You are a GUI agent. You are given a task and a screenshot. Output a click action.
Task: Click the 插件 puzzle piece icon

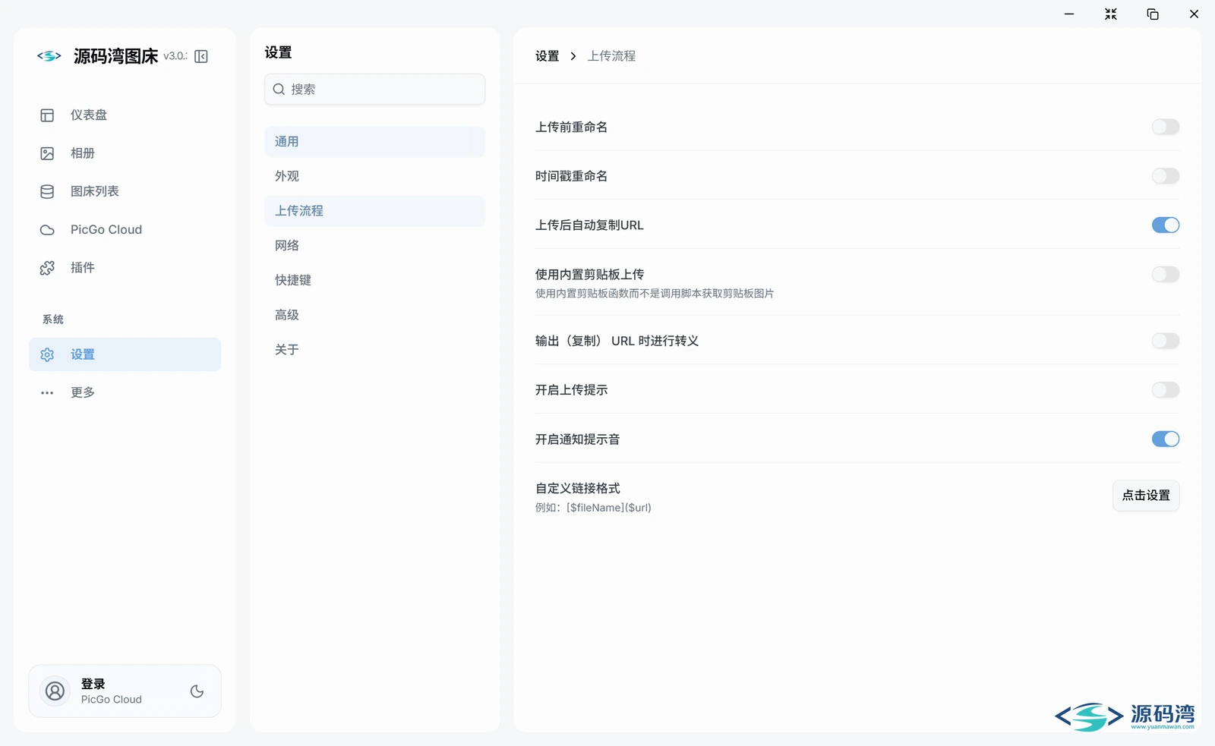coord(47,268)
